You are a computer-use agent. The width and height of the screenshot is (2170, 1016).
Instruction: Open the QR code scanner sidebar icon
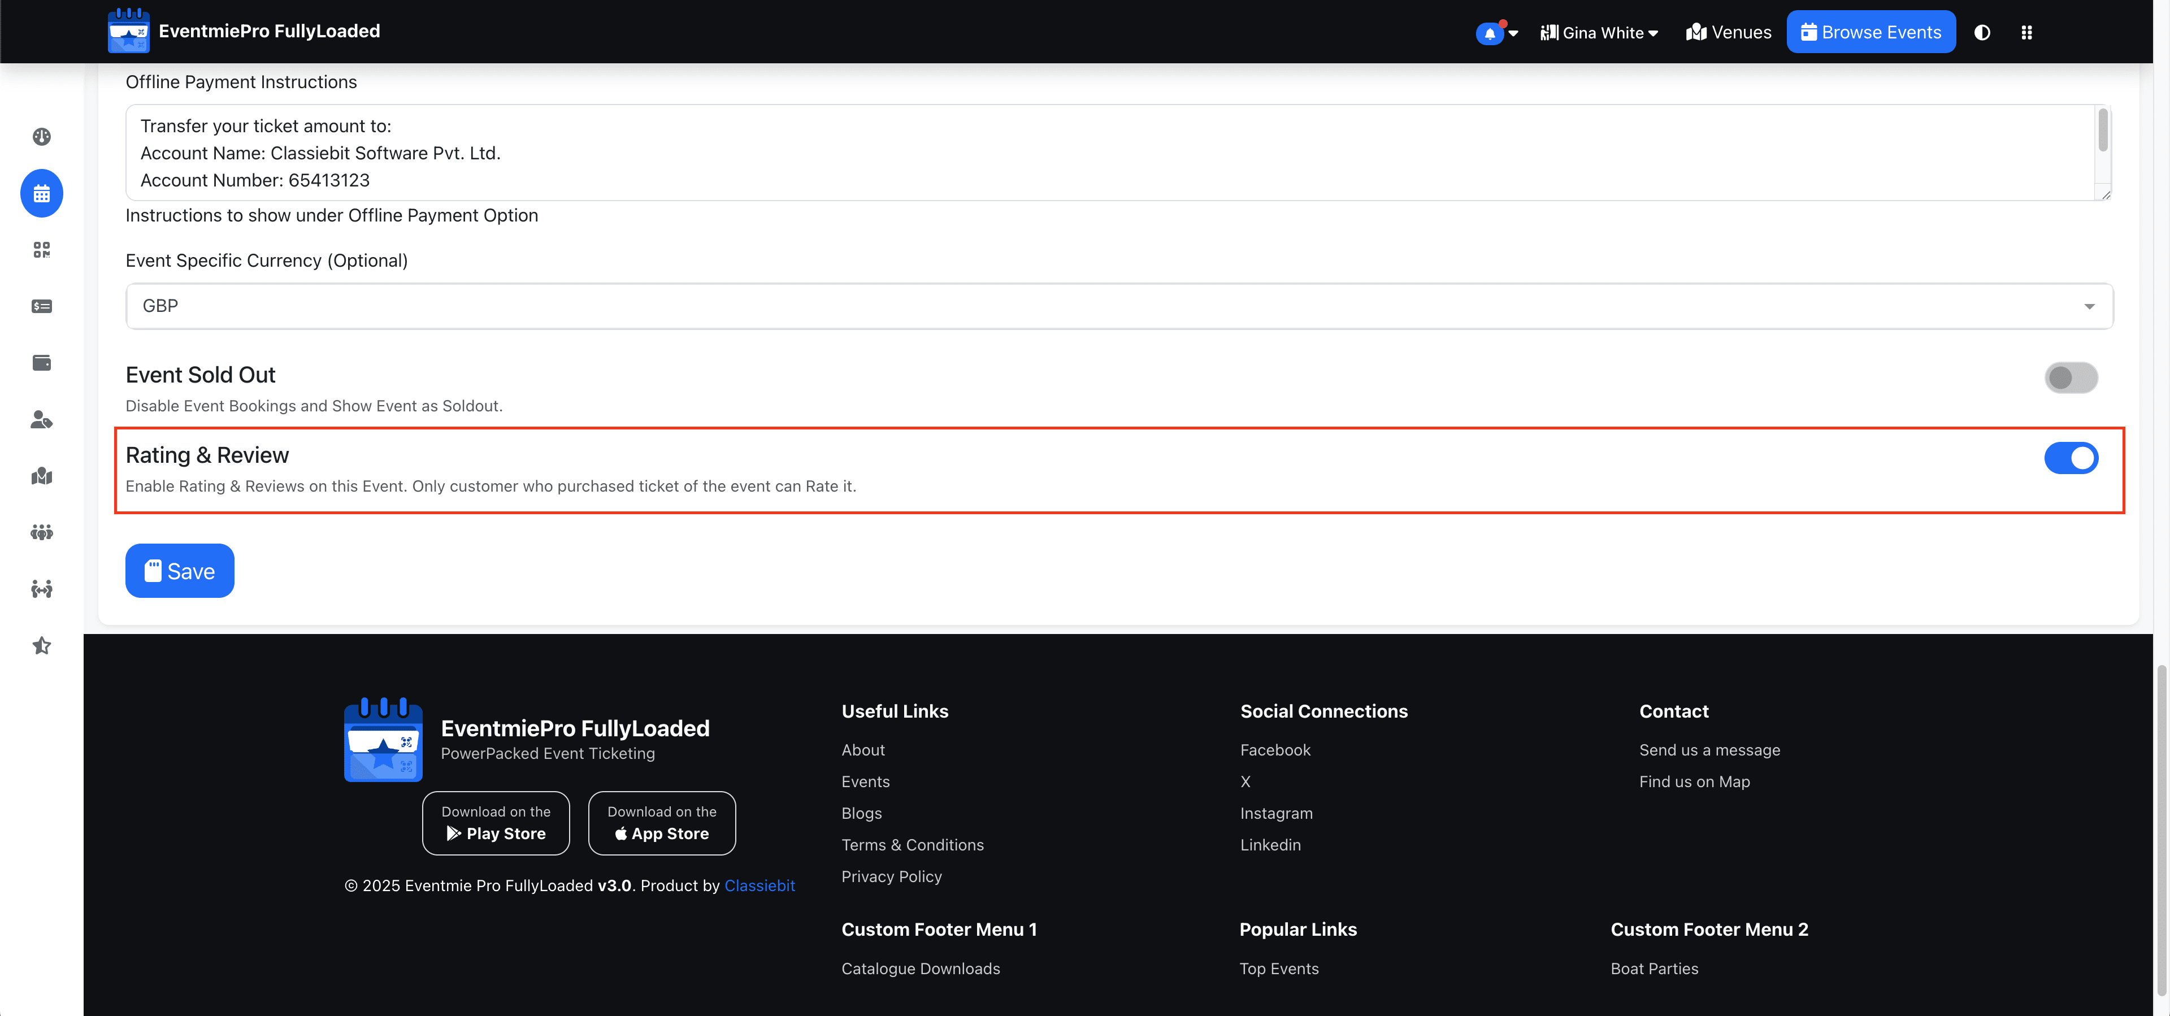tap(41, 249)
